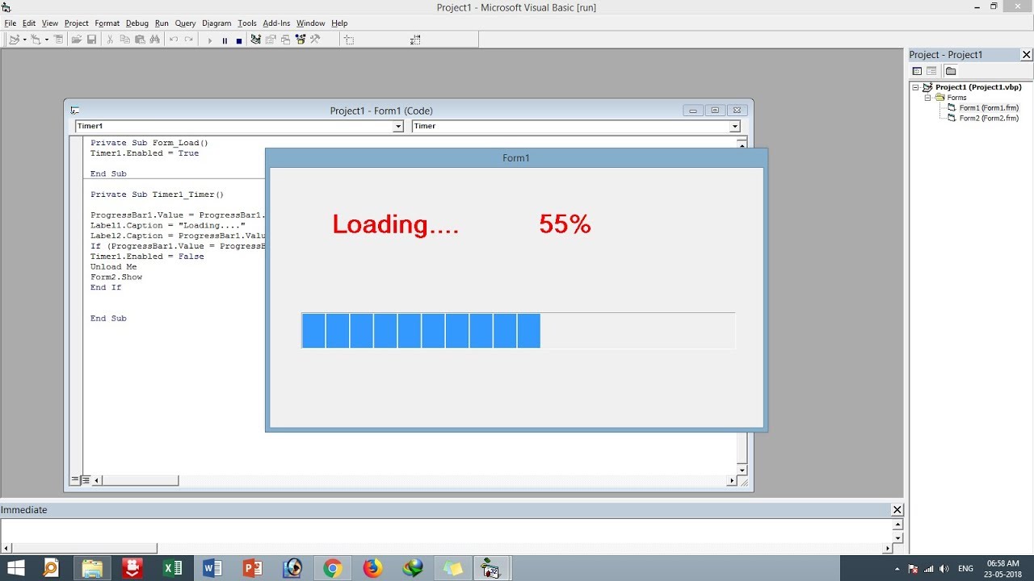The image size is (1034, 581).
Task: Open the Window menu
Action: pos(310,23)
